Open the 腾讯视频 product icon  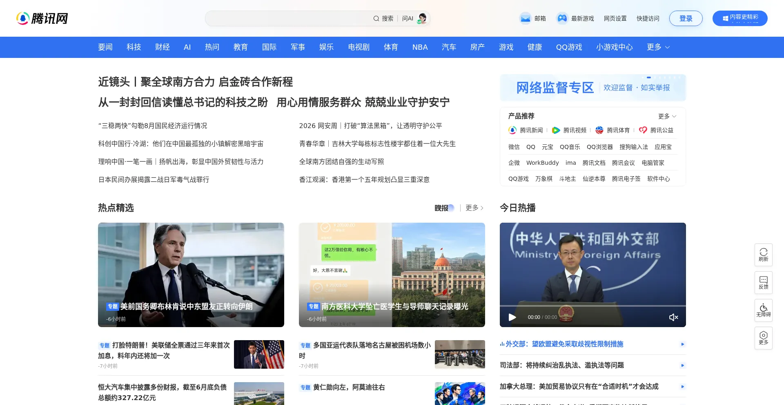[x=556, y=130]
